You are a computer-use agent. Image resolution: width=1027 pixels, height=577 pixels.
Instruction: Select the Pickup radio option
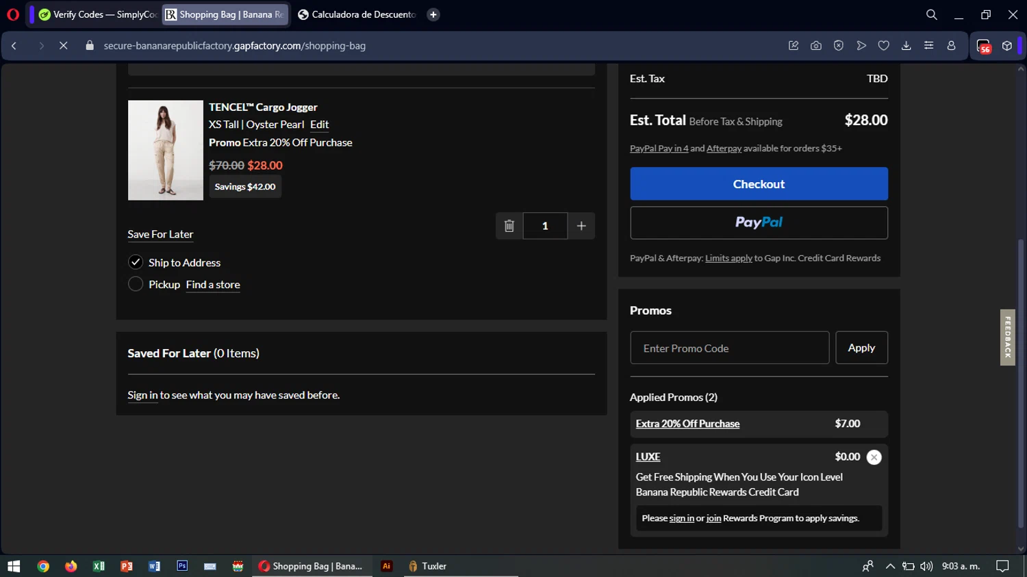136,284
